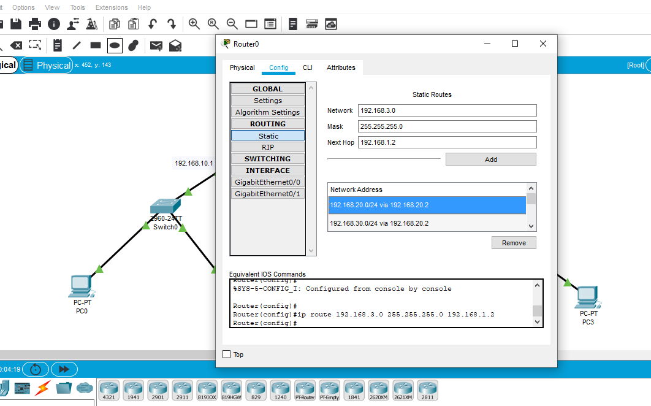
Task: Switch to the CLI tab of Router0
Action: click(x=308, y=67)
